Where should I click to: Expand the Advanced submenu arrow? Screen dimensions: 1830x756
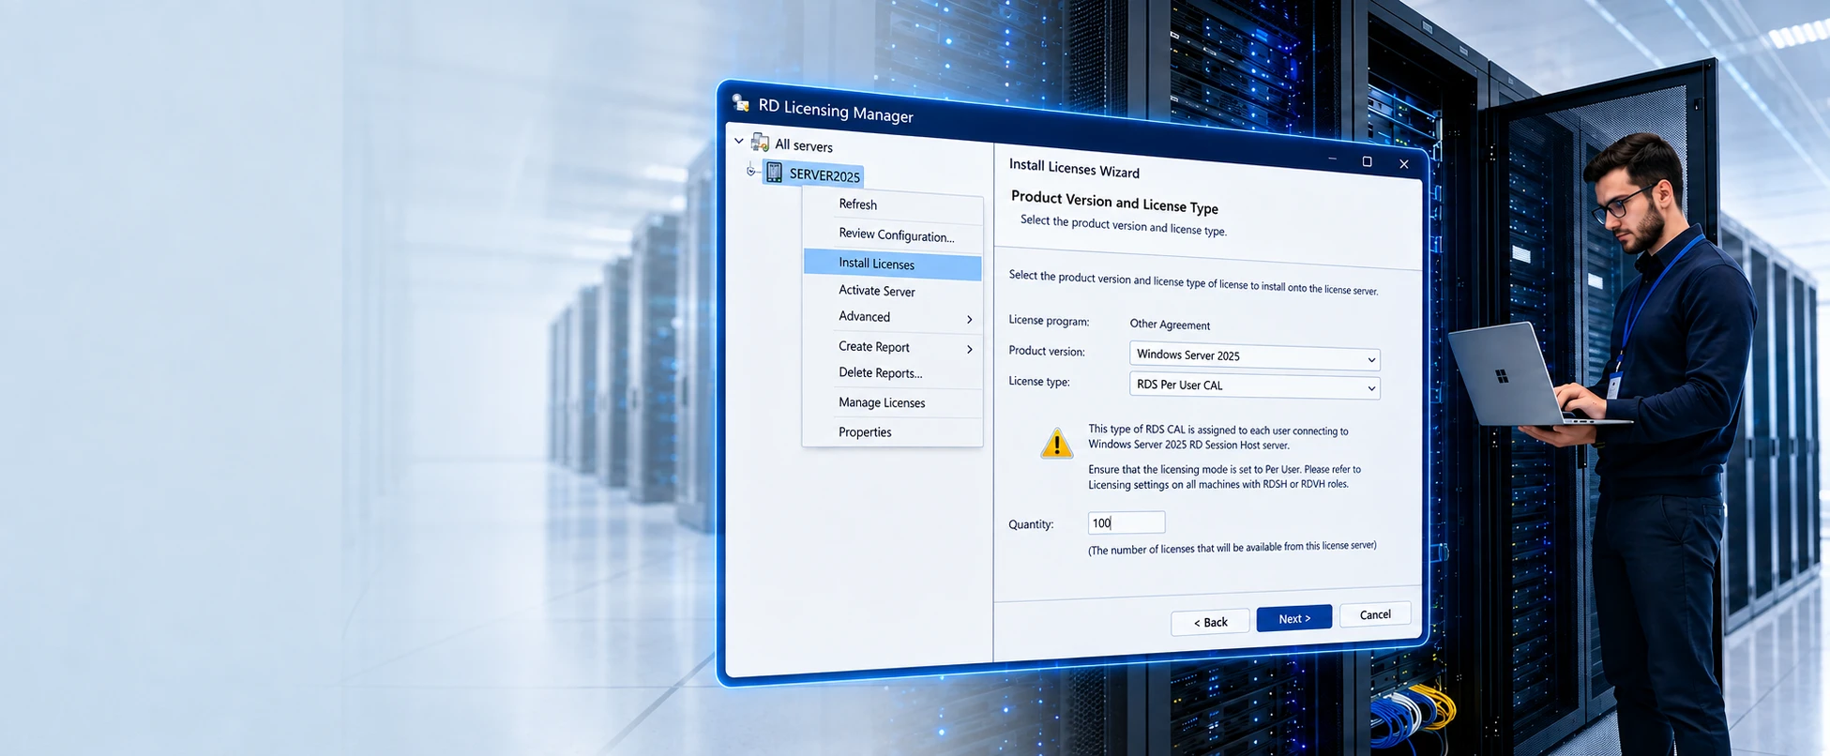coord(970,320)
